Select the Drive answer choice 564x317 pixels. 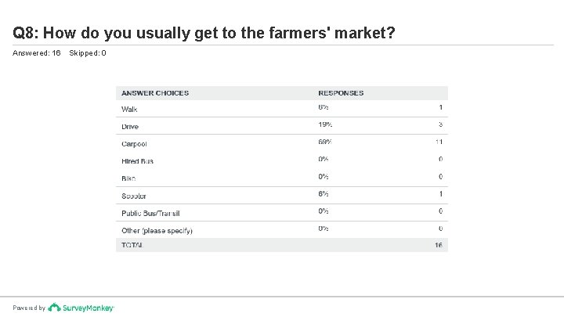130,126
